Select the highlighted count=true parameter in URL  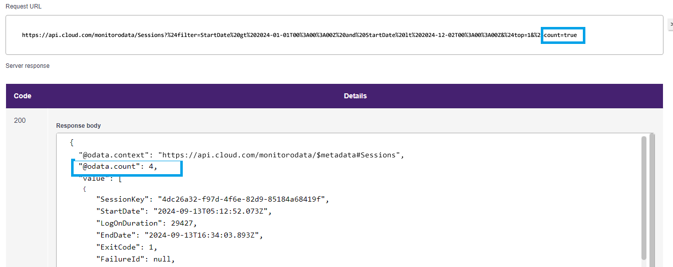tap(563, 35)
